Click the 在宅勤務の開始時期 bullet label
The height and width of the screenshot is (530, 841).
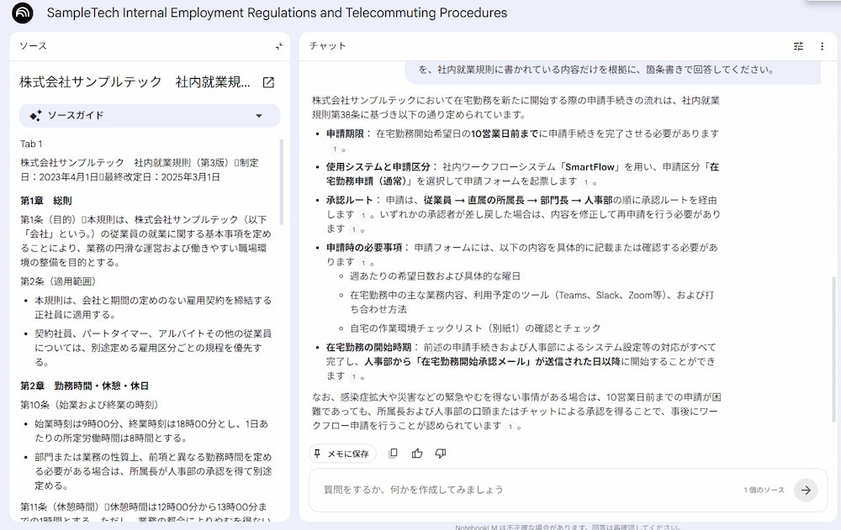tap(368, 347)
